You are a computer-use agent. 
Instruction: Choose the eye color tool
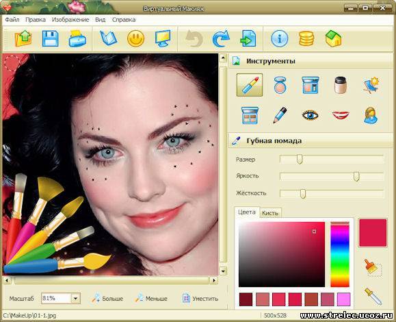310,115
